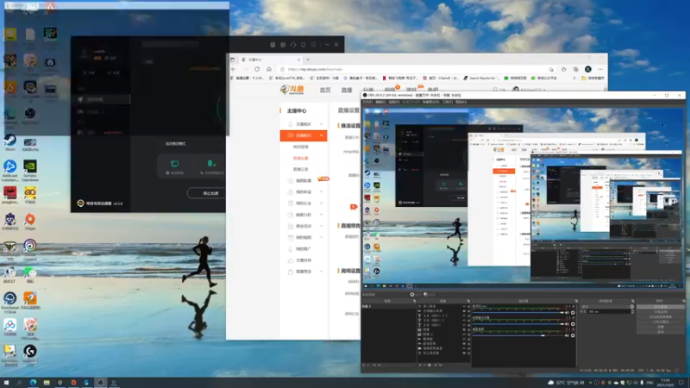Image resolution: width=690 pixels, height=388 pixels.
Task: Go to 直播 tab on Douyu
Action: (347, 90)
